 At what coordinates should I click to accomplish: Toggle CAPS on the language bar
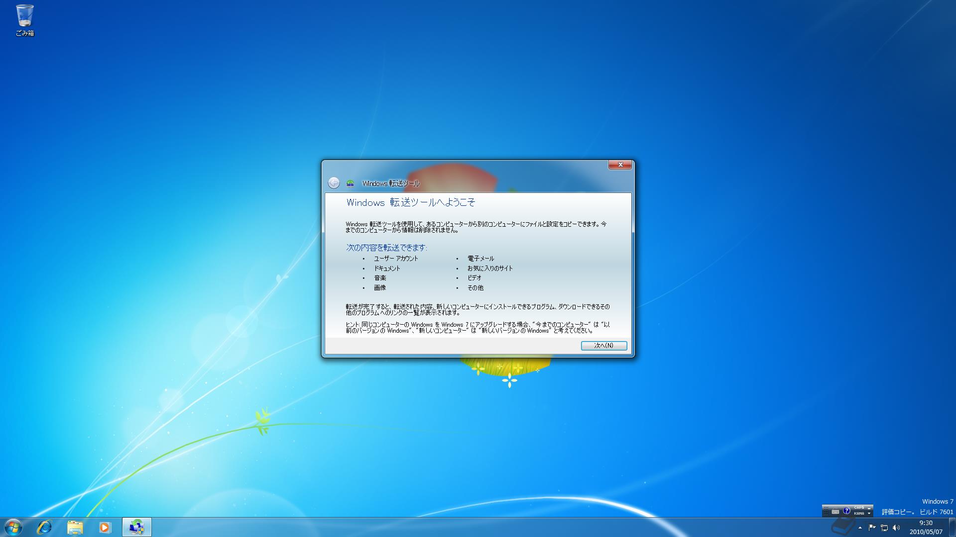coord(859,508)
